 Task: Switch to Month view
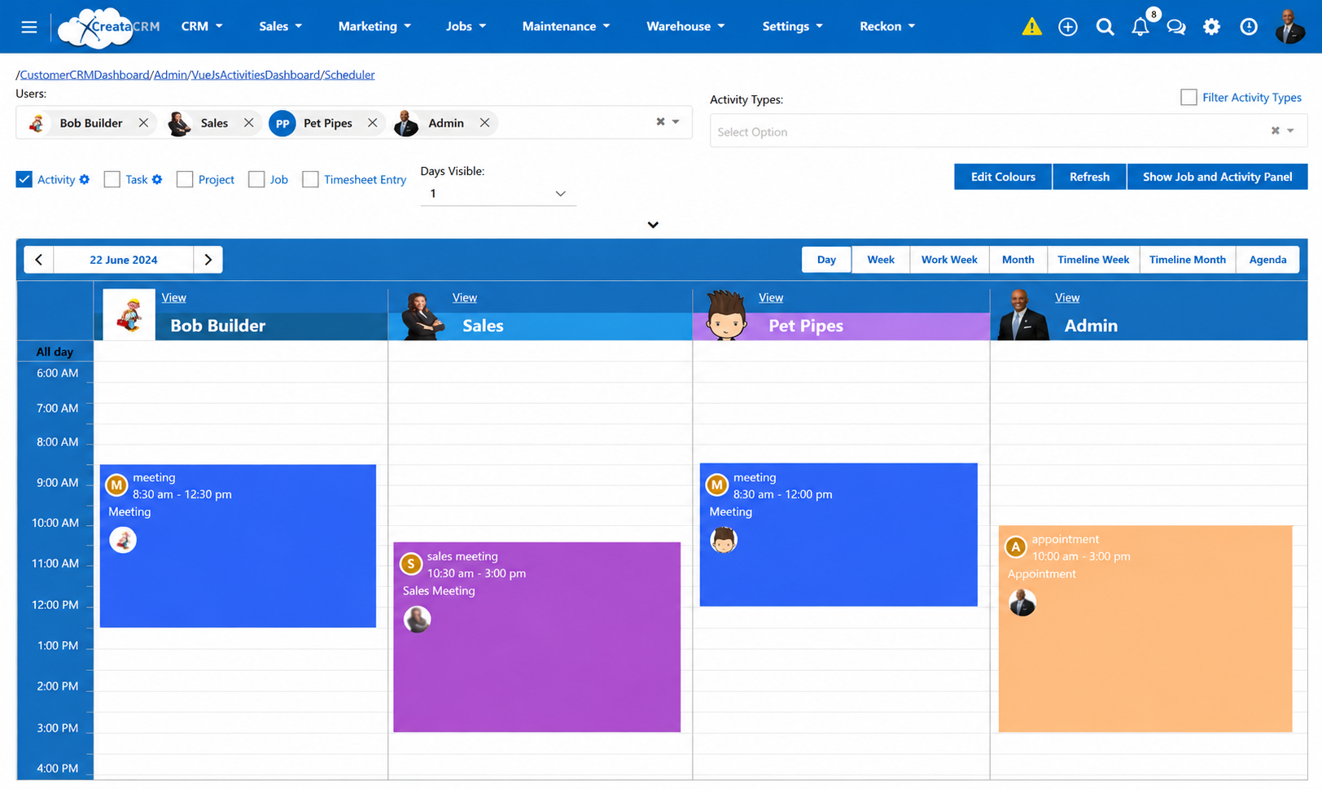pos(1018,260)
